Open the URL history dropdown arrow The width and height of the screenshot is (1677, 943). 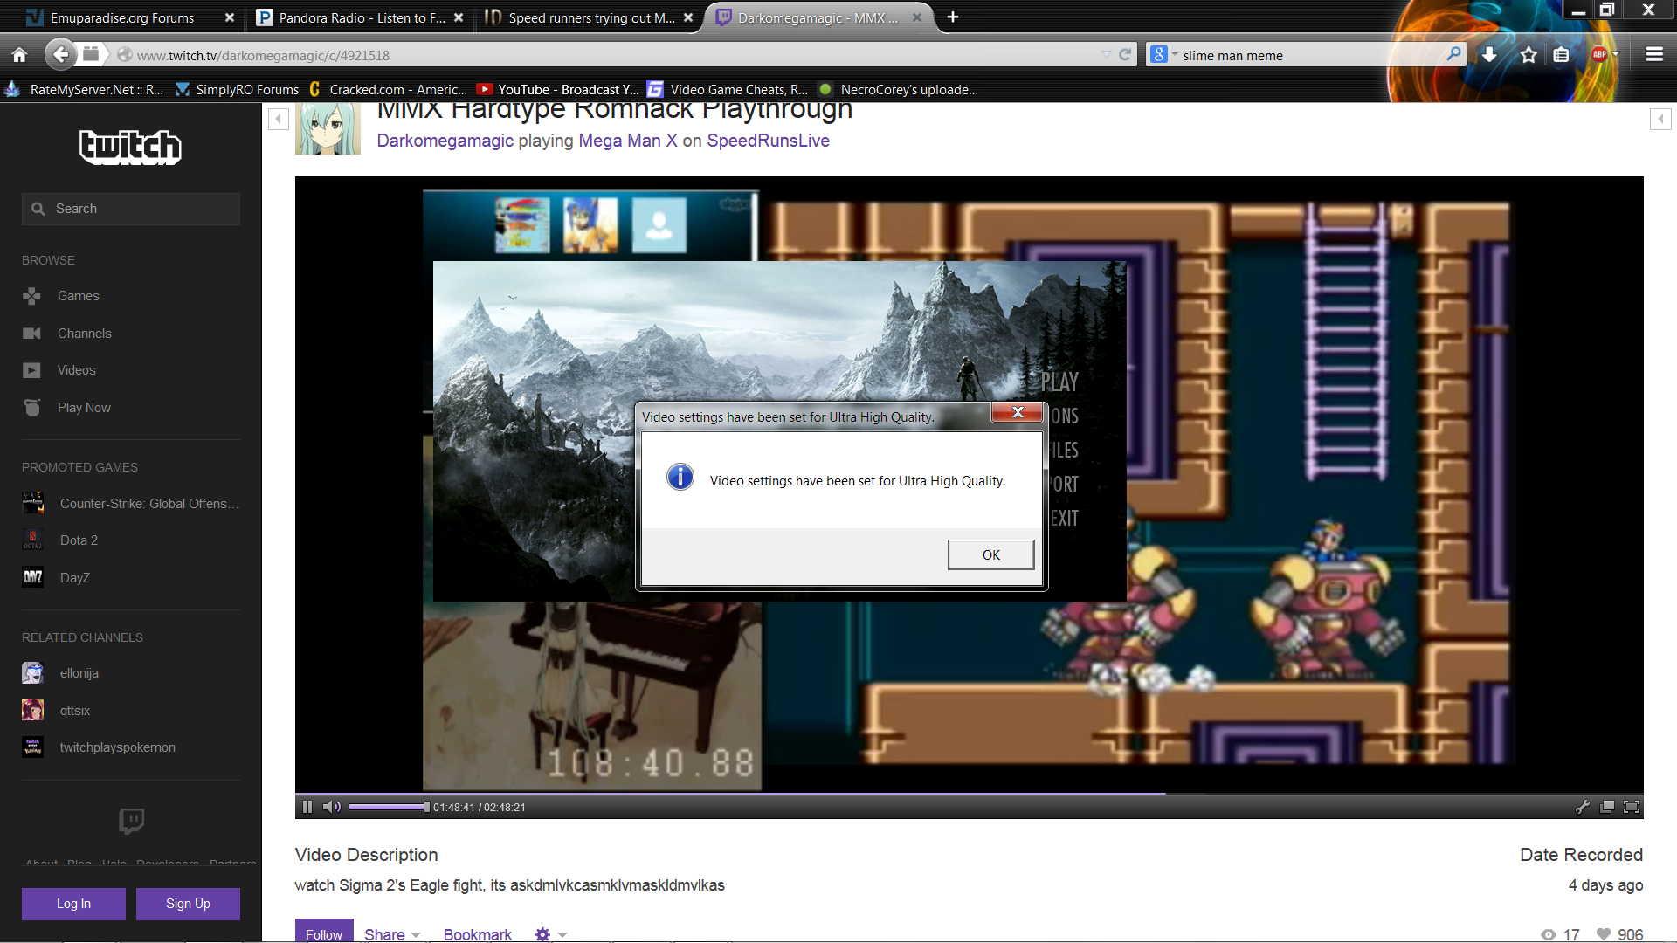pos(1106,54)
